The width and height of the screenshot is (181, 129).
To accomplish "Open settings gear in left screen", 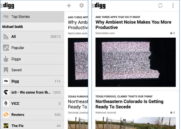I will click(82, 5).
